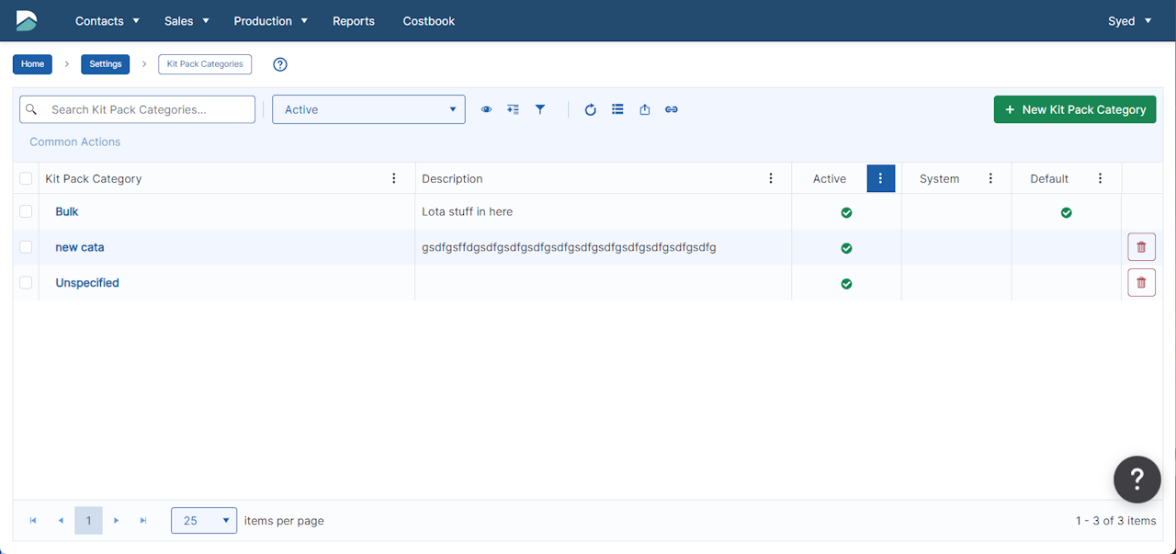Image resolution: width=1176 pixels, height=554 pixels.
Task: Open the Active status filter dropdown
Action: (368, 109)
